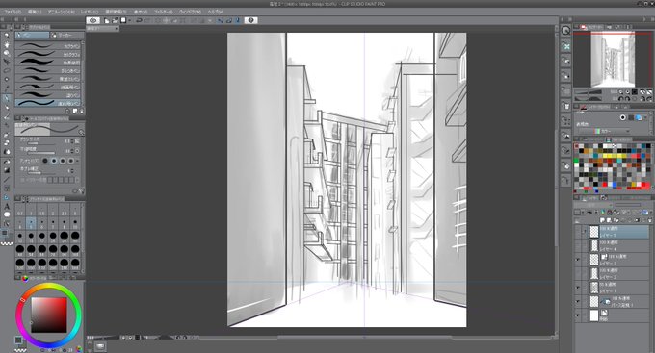This screenshot has width=655, height=353.
Task: Hide the パース定規1 layer eye icon
Action: pyautogui.click(x=578, y=301)
